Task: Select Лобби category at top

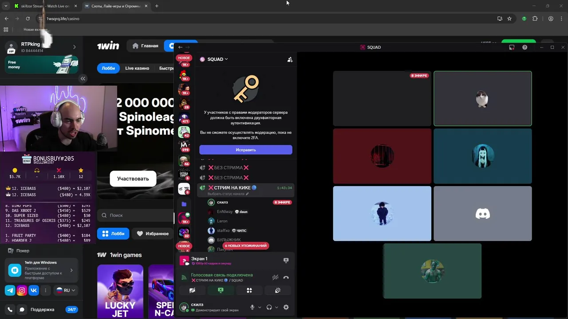Action: tap(108, 68)
